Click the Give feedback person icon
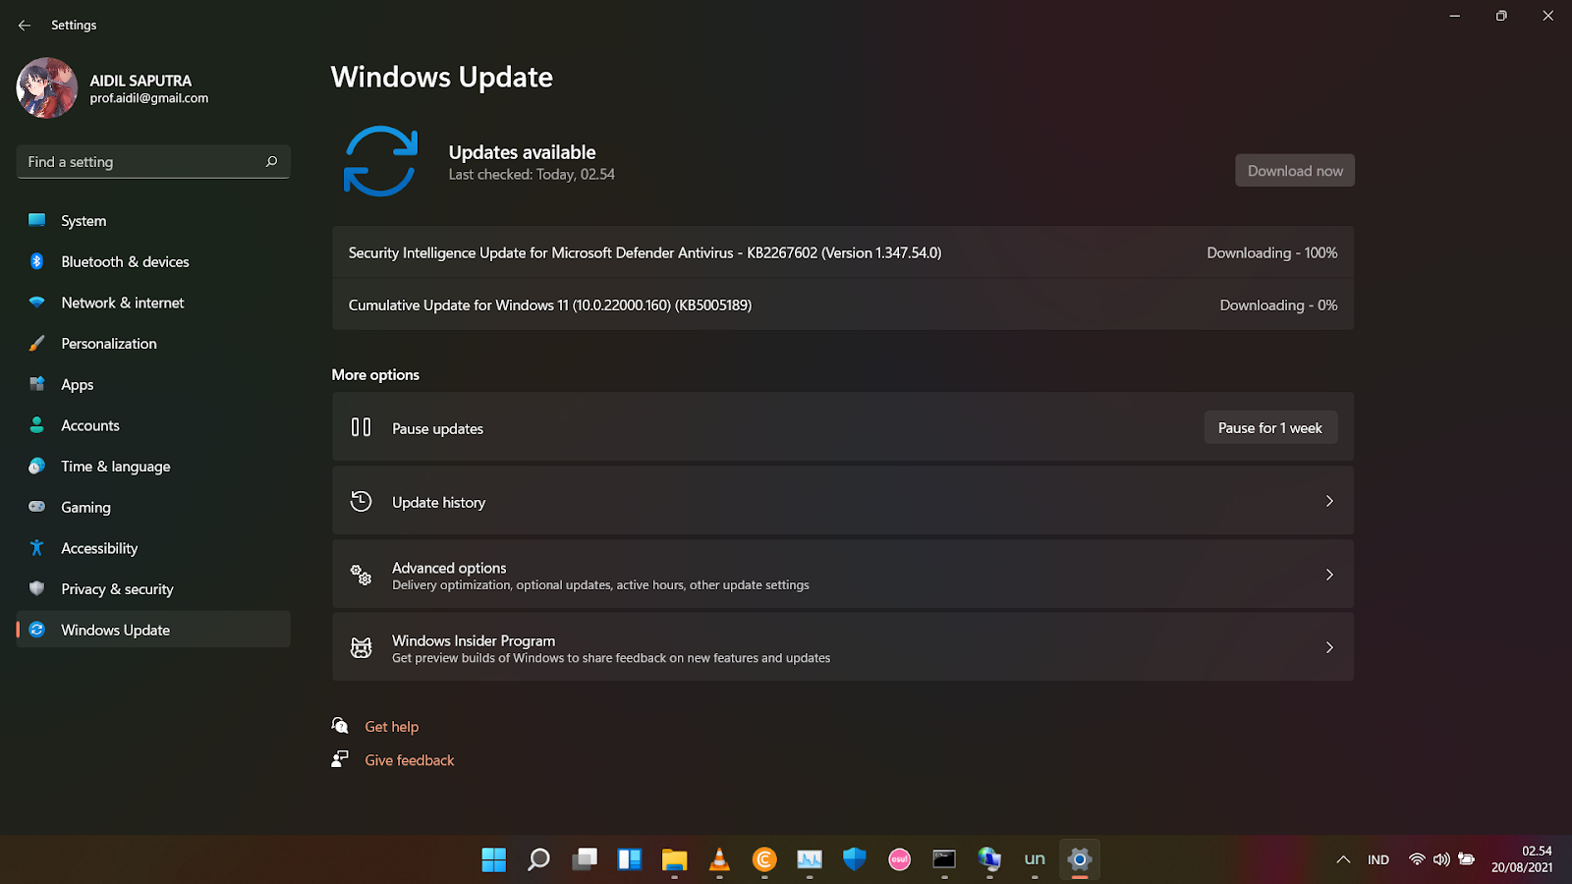This screenshot has height=884, width=1572. coord(340,759)
